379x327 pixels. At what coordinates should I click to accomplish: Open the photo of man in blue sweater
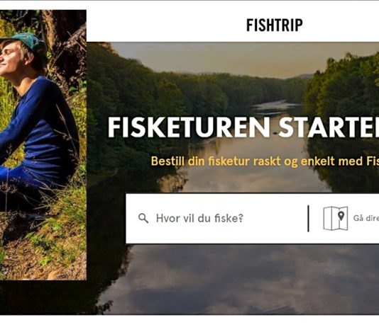click(43, 145)
